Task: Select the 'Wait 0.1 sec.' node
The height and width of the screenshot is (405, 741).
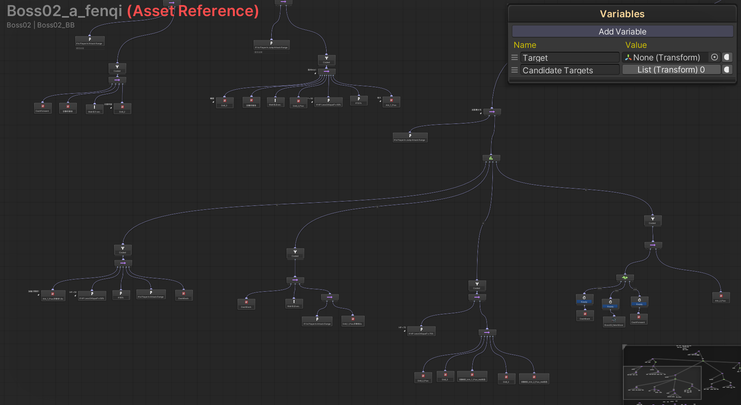Action: point(94,109)
